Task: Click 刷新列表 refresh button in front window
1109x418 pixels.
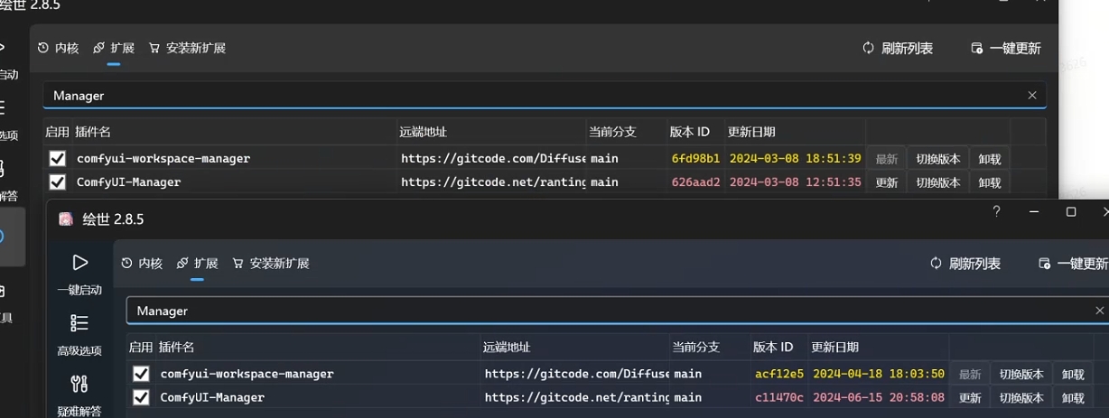Action: pos(965,264)
